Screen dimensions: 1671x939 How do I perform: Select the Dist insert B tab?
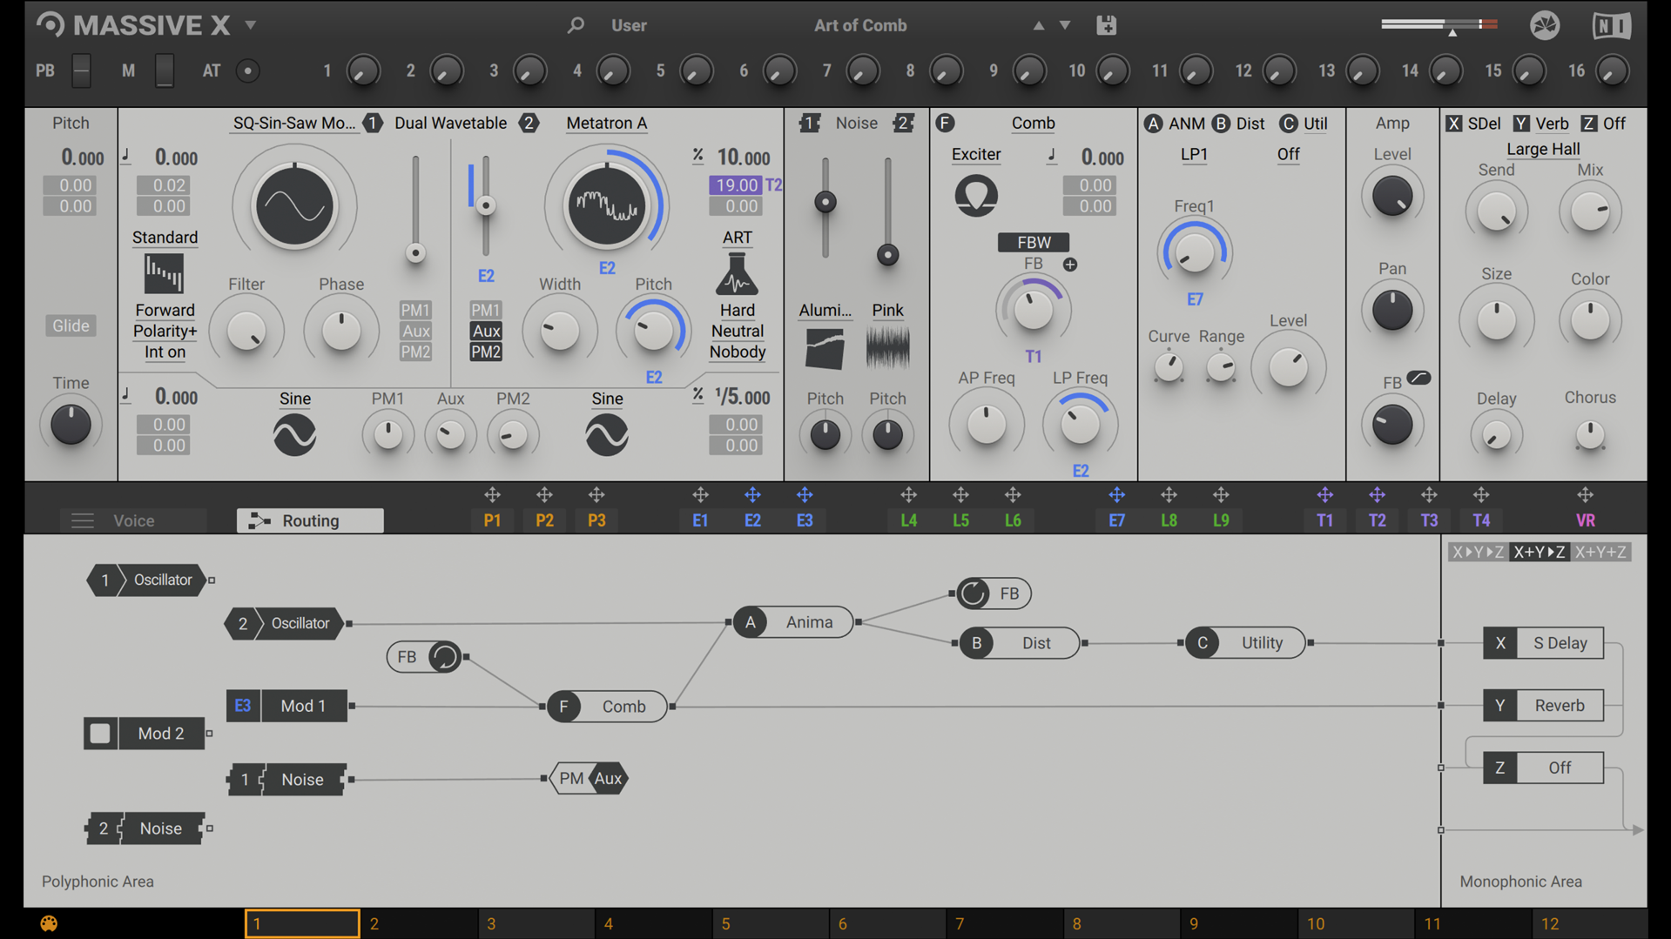tap(1238, 124)
